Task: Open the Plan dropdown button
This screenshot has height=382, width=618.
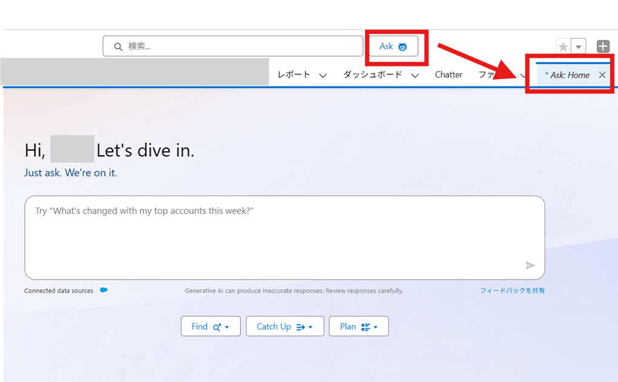Action: (x=359, y=326)
